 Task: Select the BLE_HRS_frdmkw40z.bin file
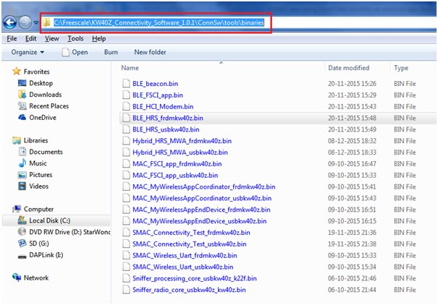[x=167, y=117]
